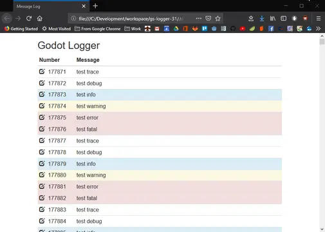Close the Message Log tab

(84, 6)
